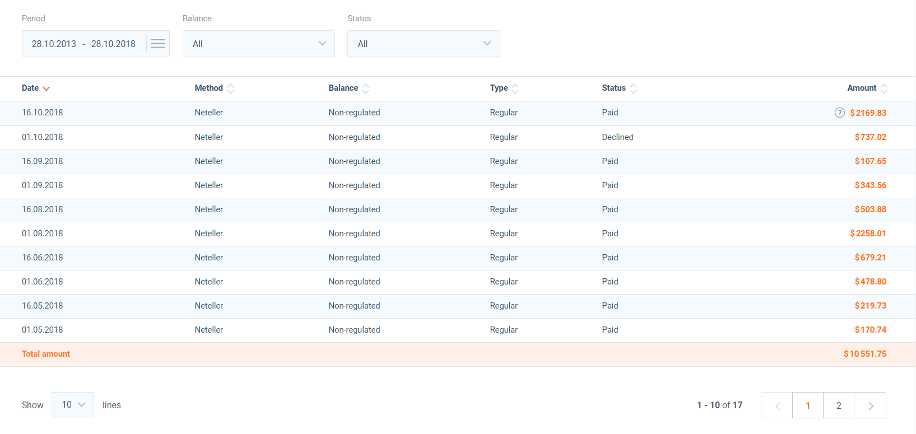This screenshot has width=916, height=434.
Task: Select the 16.08.2018 date cell
Action: tap(43, 209)
